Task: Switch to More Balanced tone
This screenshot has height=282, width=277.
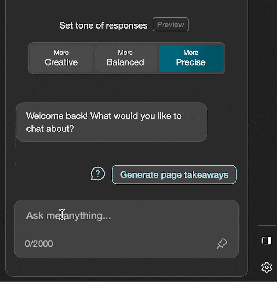Action: [125, 58]
